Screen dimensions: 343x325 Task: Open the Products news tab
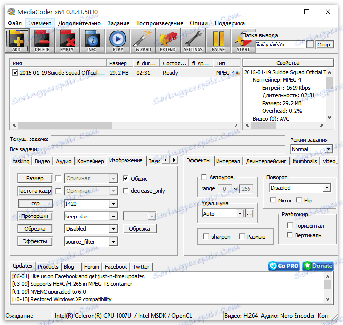(48, 267)
